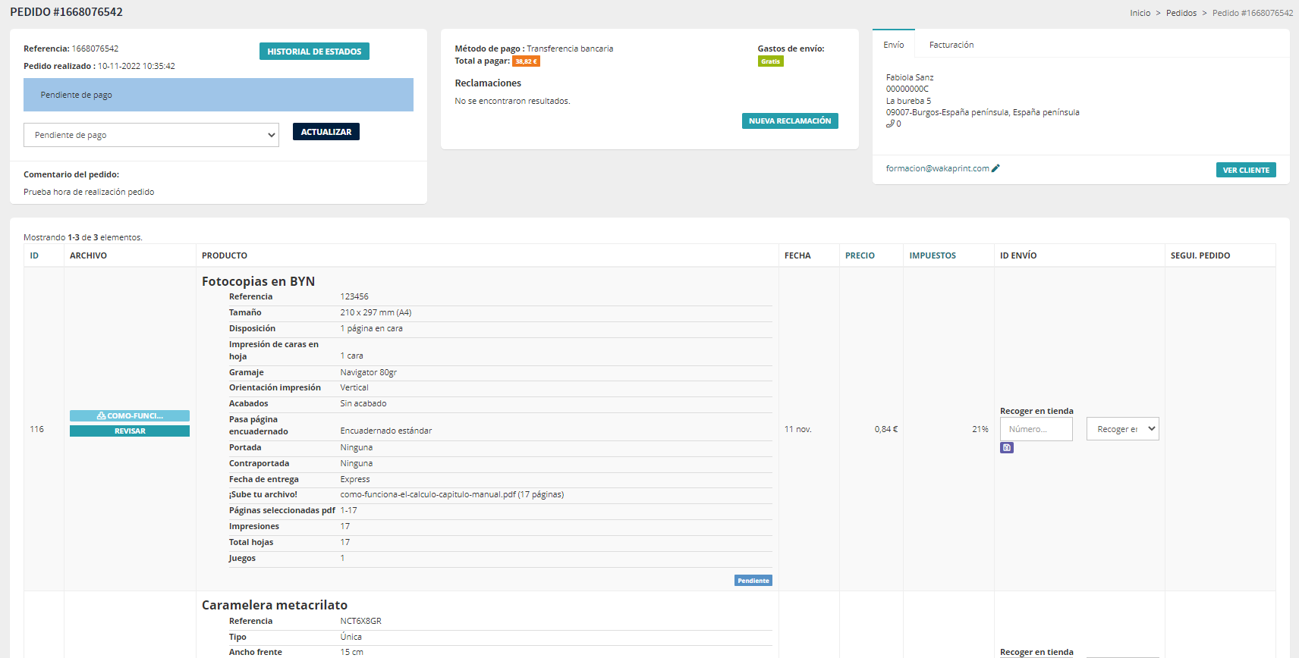1299x658 pixels.
Task: Click NUEVA RECLAMACIÓN button
Action: (x=789, y=121)
